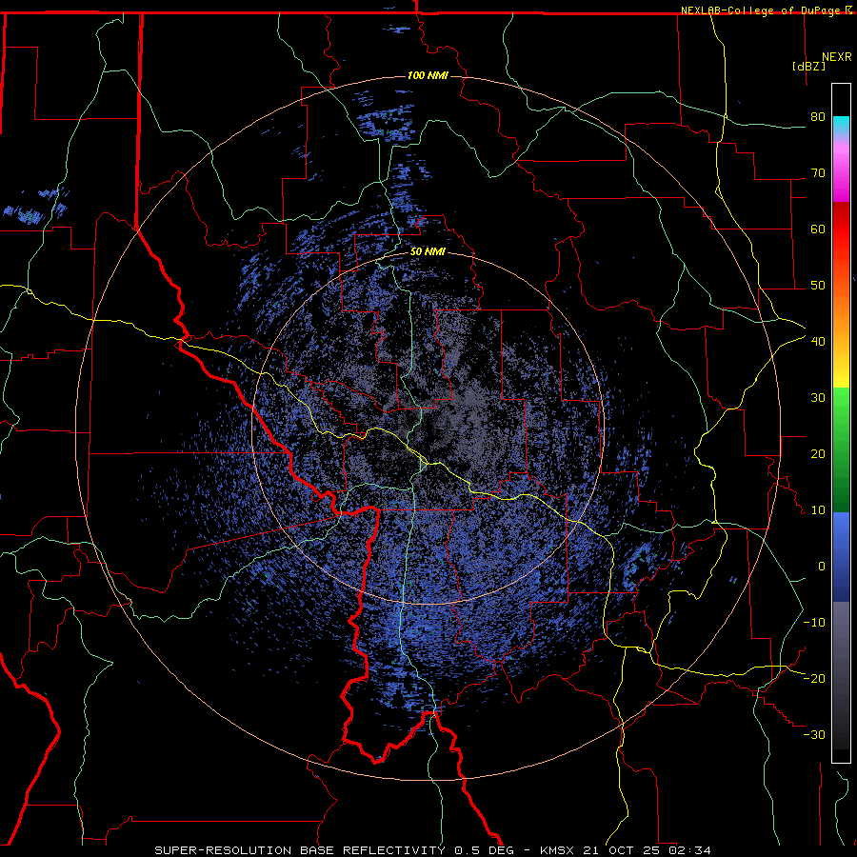Image resolution: width=857 pixels, height=857 pixels.
Task: Click the cyan segment of the color bar
Action: tap(841, 126)
